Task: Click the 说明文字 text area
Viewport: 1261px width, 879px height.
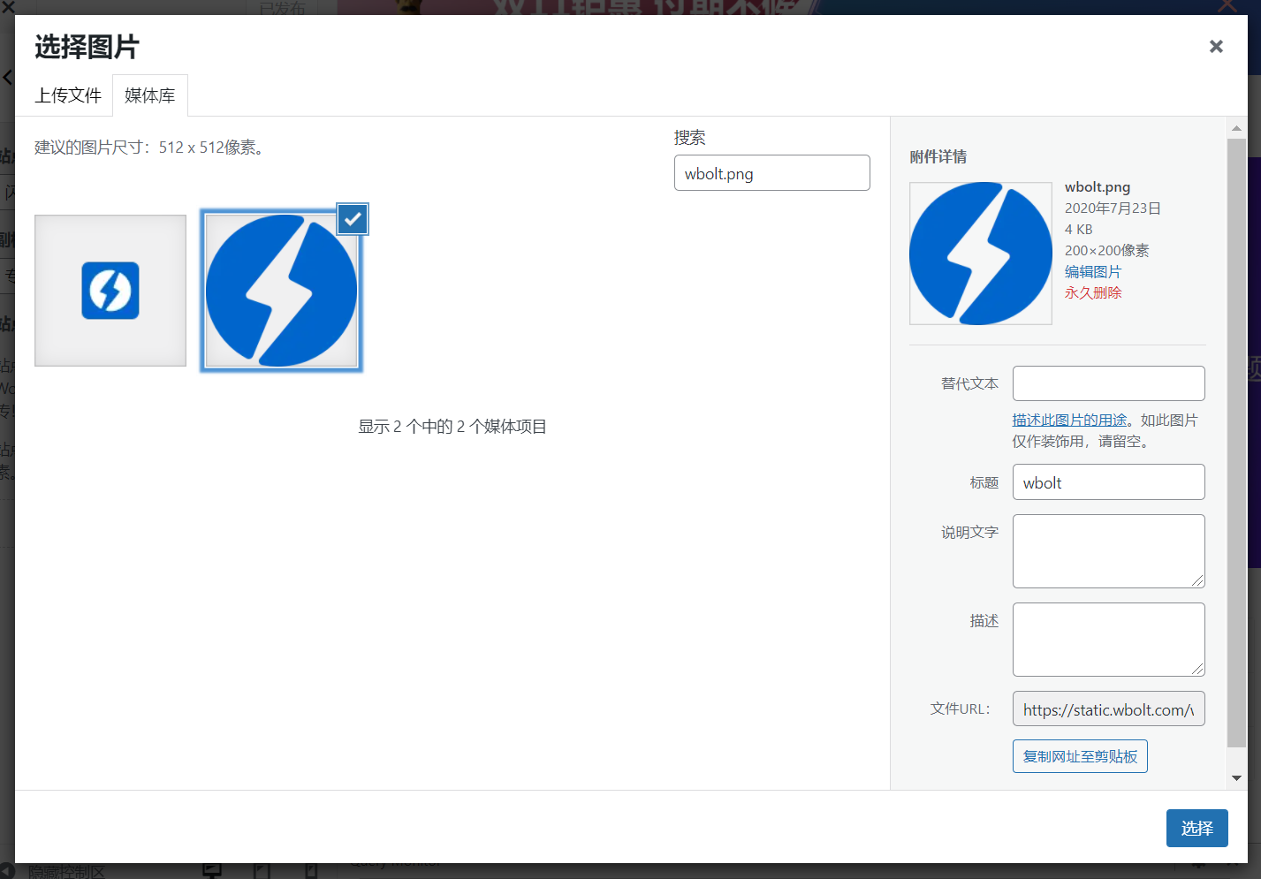Action: tap(1108, 551)
